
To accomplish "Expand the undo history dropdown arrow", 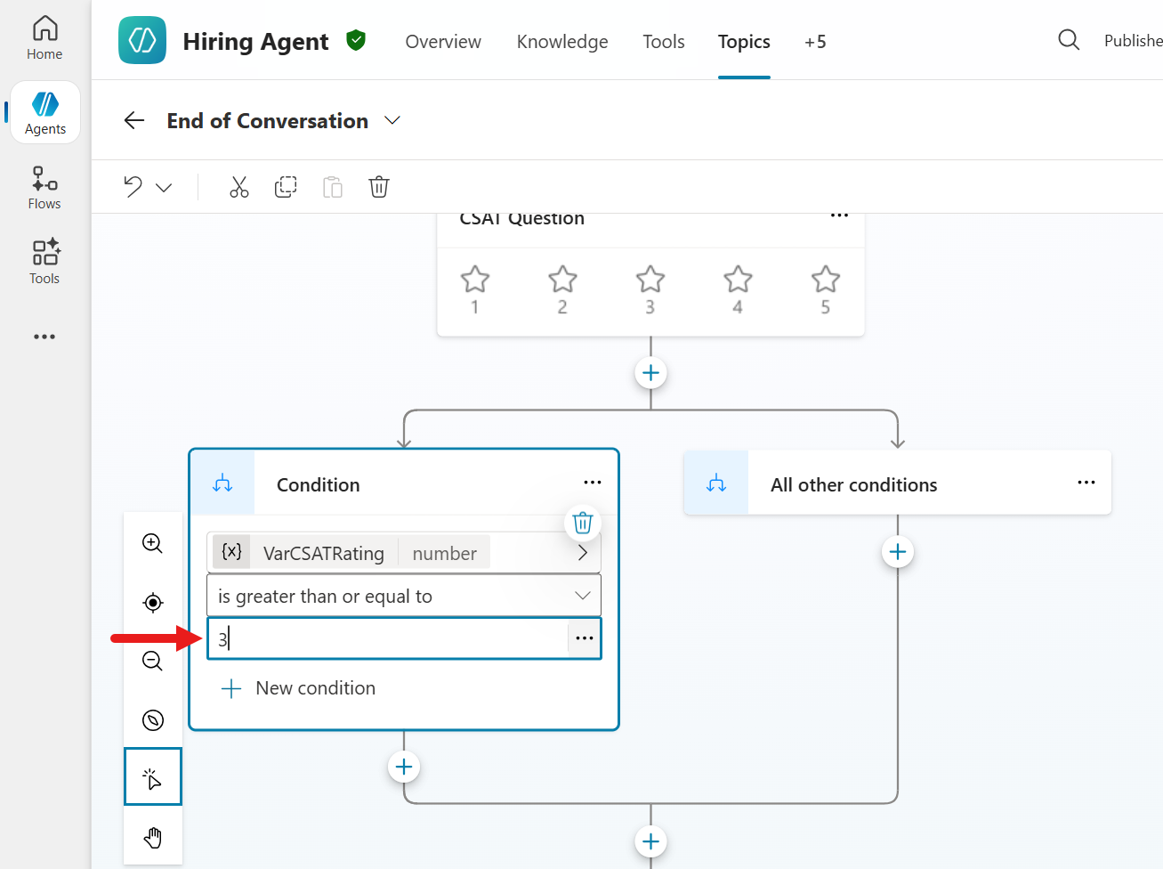I will [x=164, y=188].
